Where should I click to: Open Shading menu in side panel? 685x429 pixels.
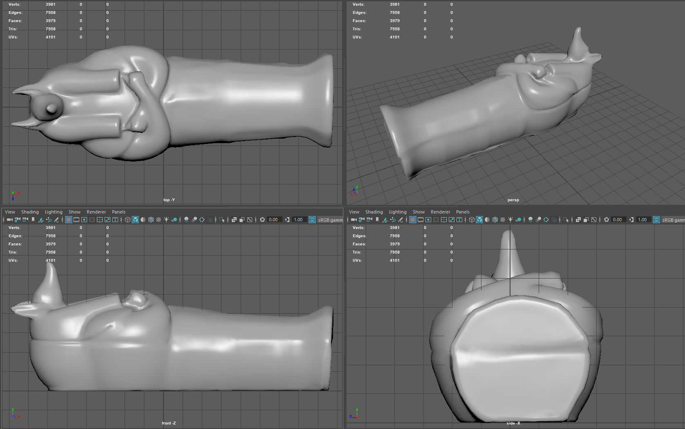374,212
